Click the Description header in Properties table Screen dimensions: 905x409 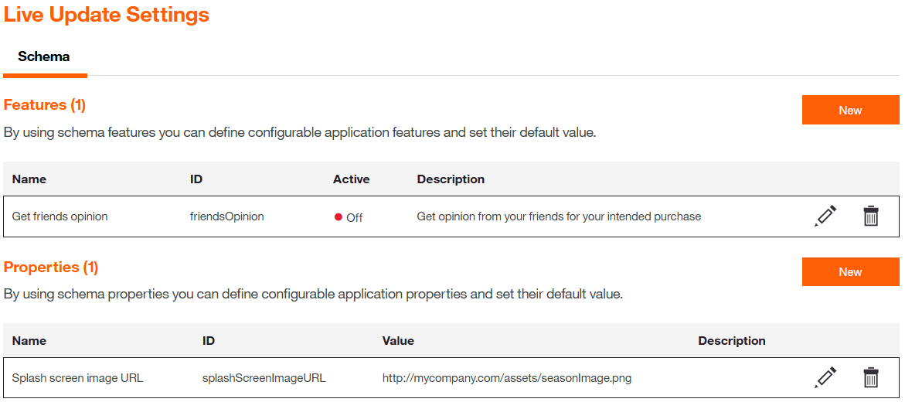click(x=731, y=341)
